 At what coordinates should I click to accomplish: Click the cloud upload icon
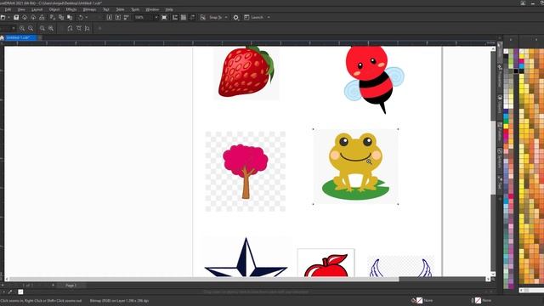pos(25,17)
